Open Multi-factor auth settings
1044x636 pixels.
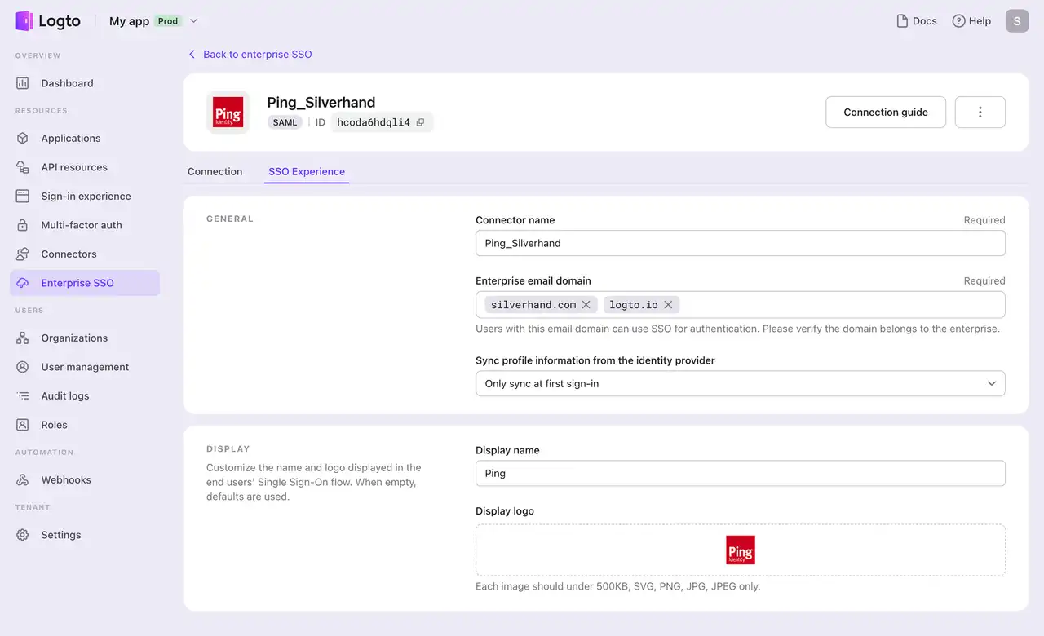click(82, 225)
